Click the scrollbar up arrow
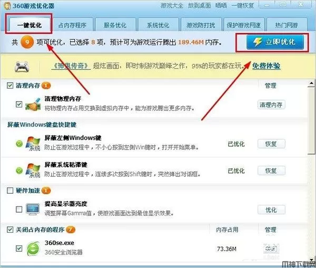 [312, 83]
